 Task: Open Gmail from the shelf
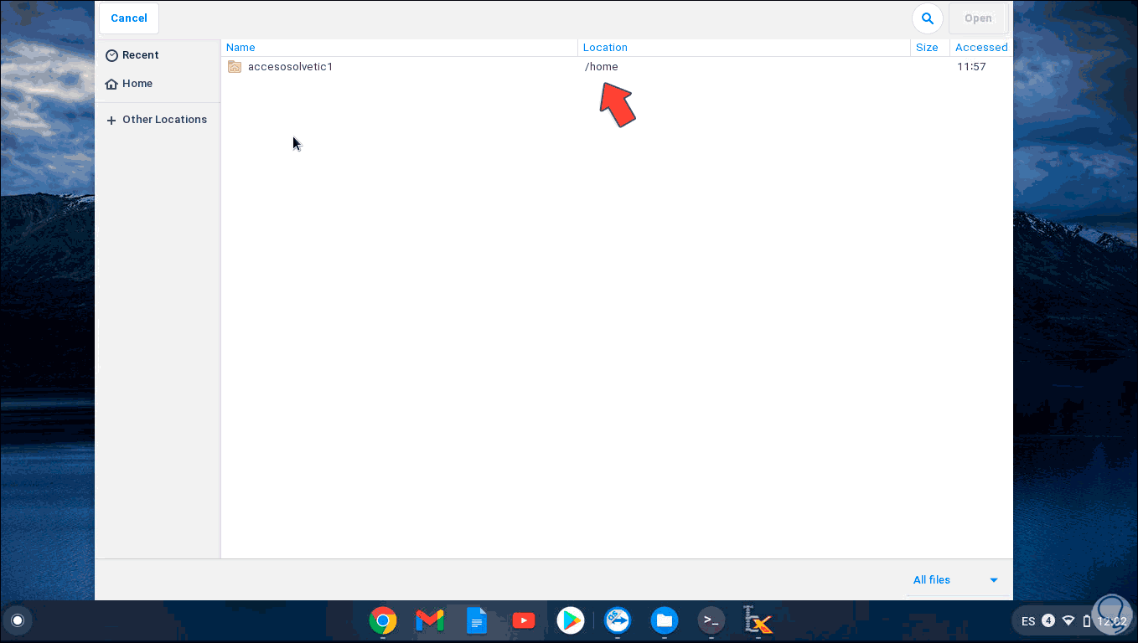coord(430,621)
